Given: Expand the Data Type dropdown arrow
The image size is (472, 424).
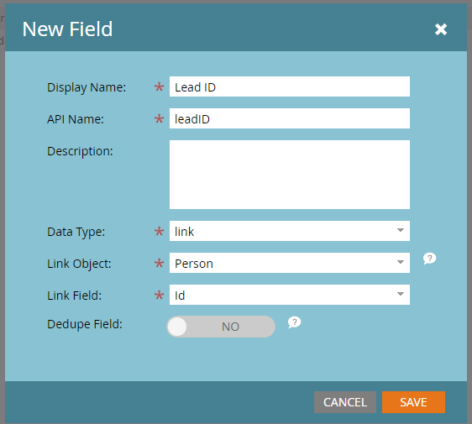Looking at the screenshot, I should pos(400,231).
